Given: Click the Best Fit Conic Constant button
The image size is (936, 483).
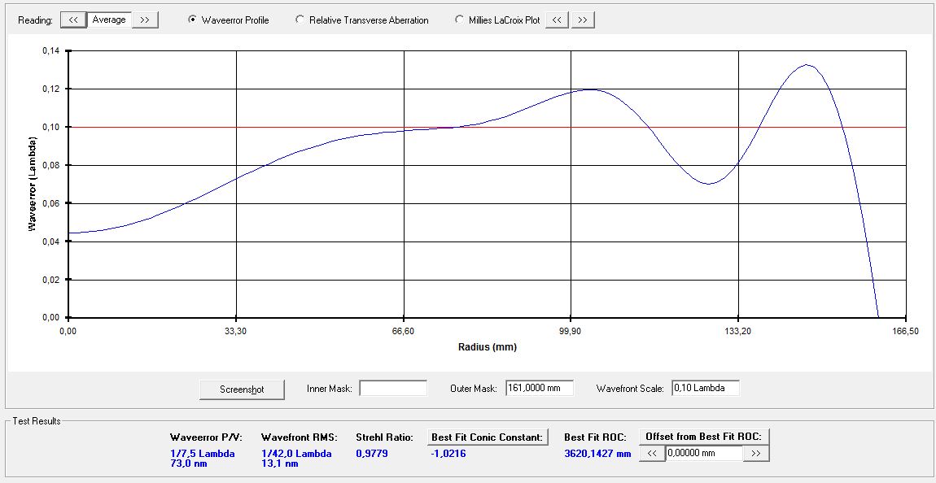Looking at the screenshot, I should point(488,437).
